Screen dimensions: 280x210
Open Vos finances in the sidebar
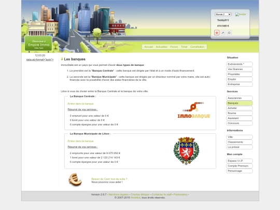pos(240,69)
